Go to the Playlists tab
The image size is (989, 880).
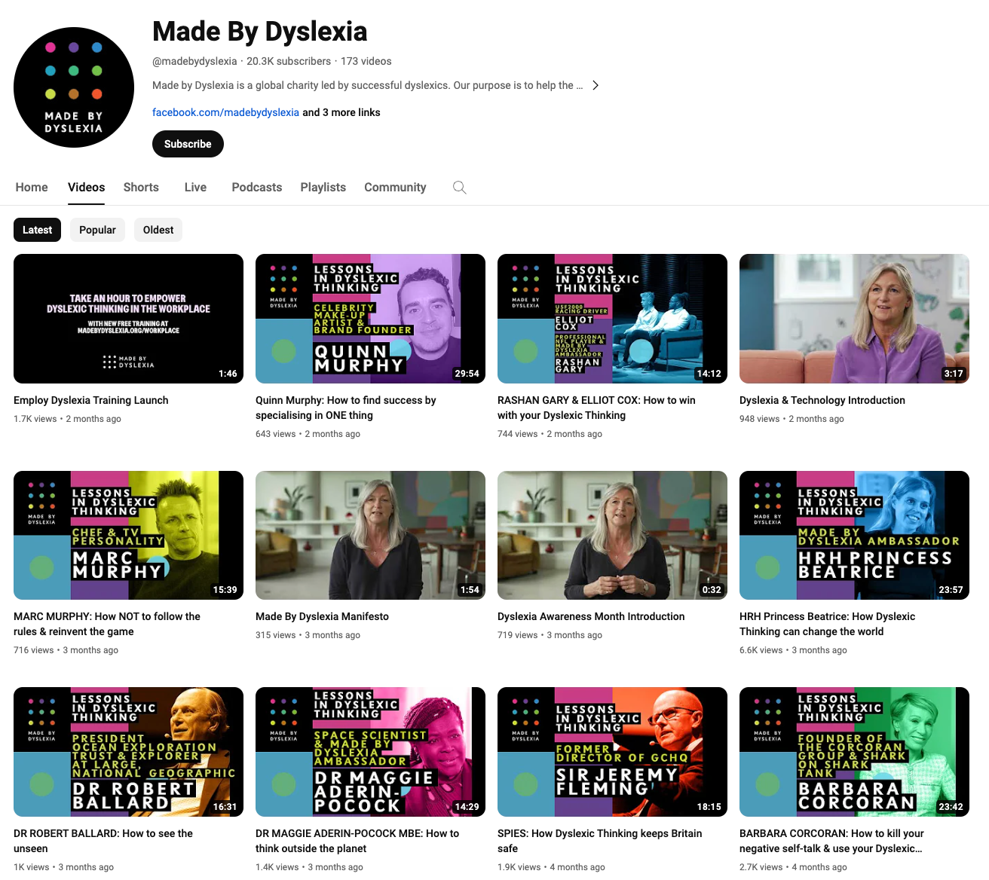(323, 187)
